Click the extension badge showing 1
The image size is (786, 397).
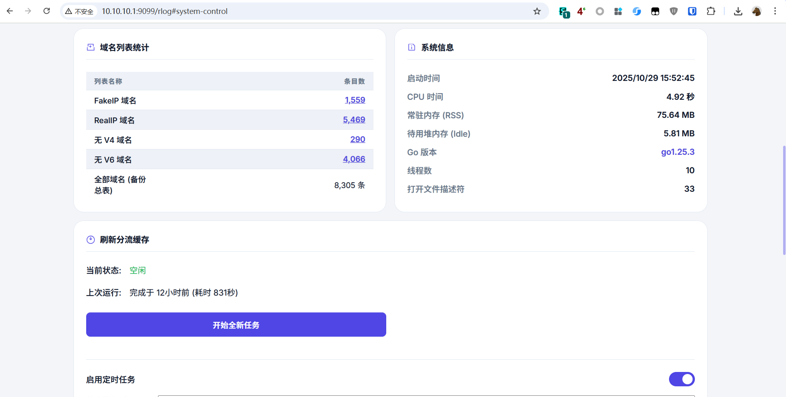[564, 12]
